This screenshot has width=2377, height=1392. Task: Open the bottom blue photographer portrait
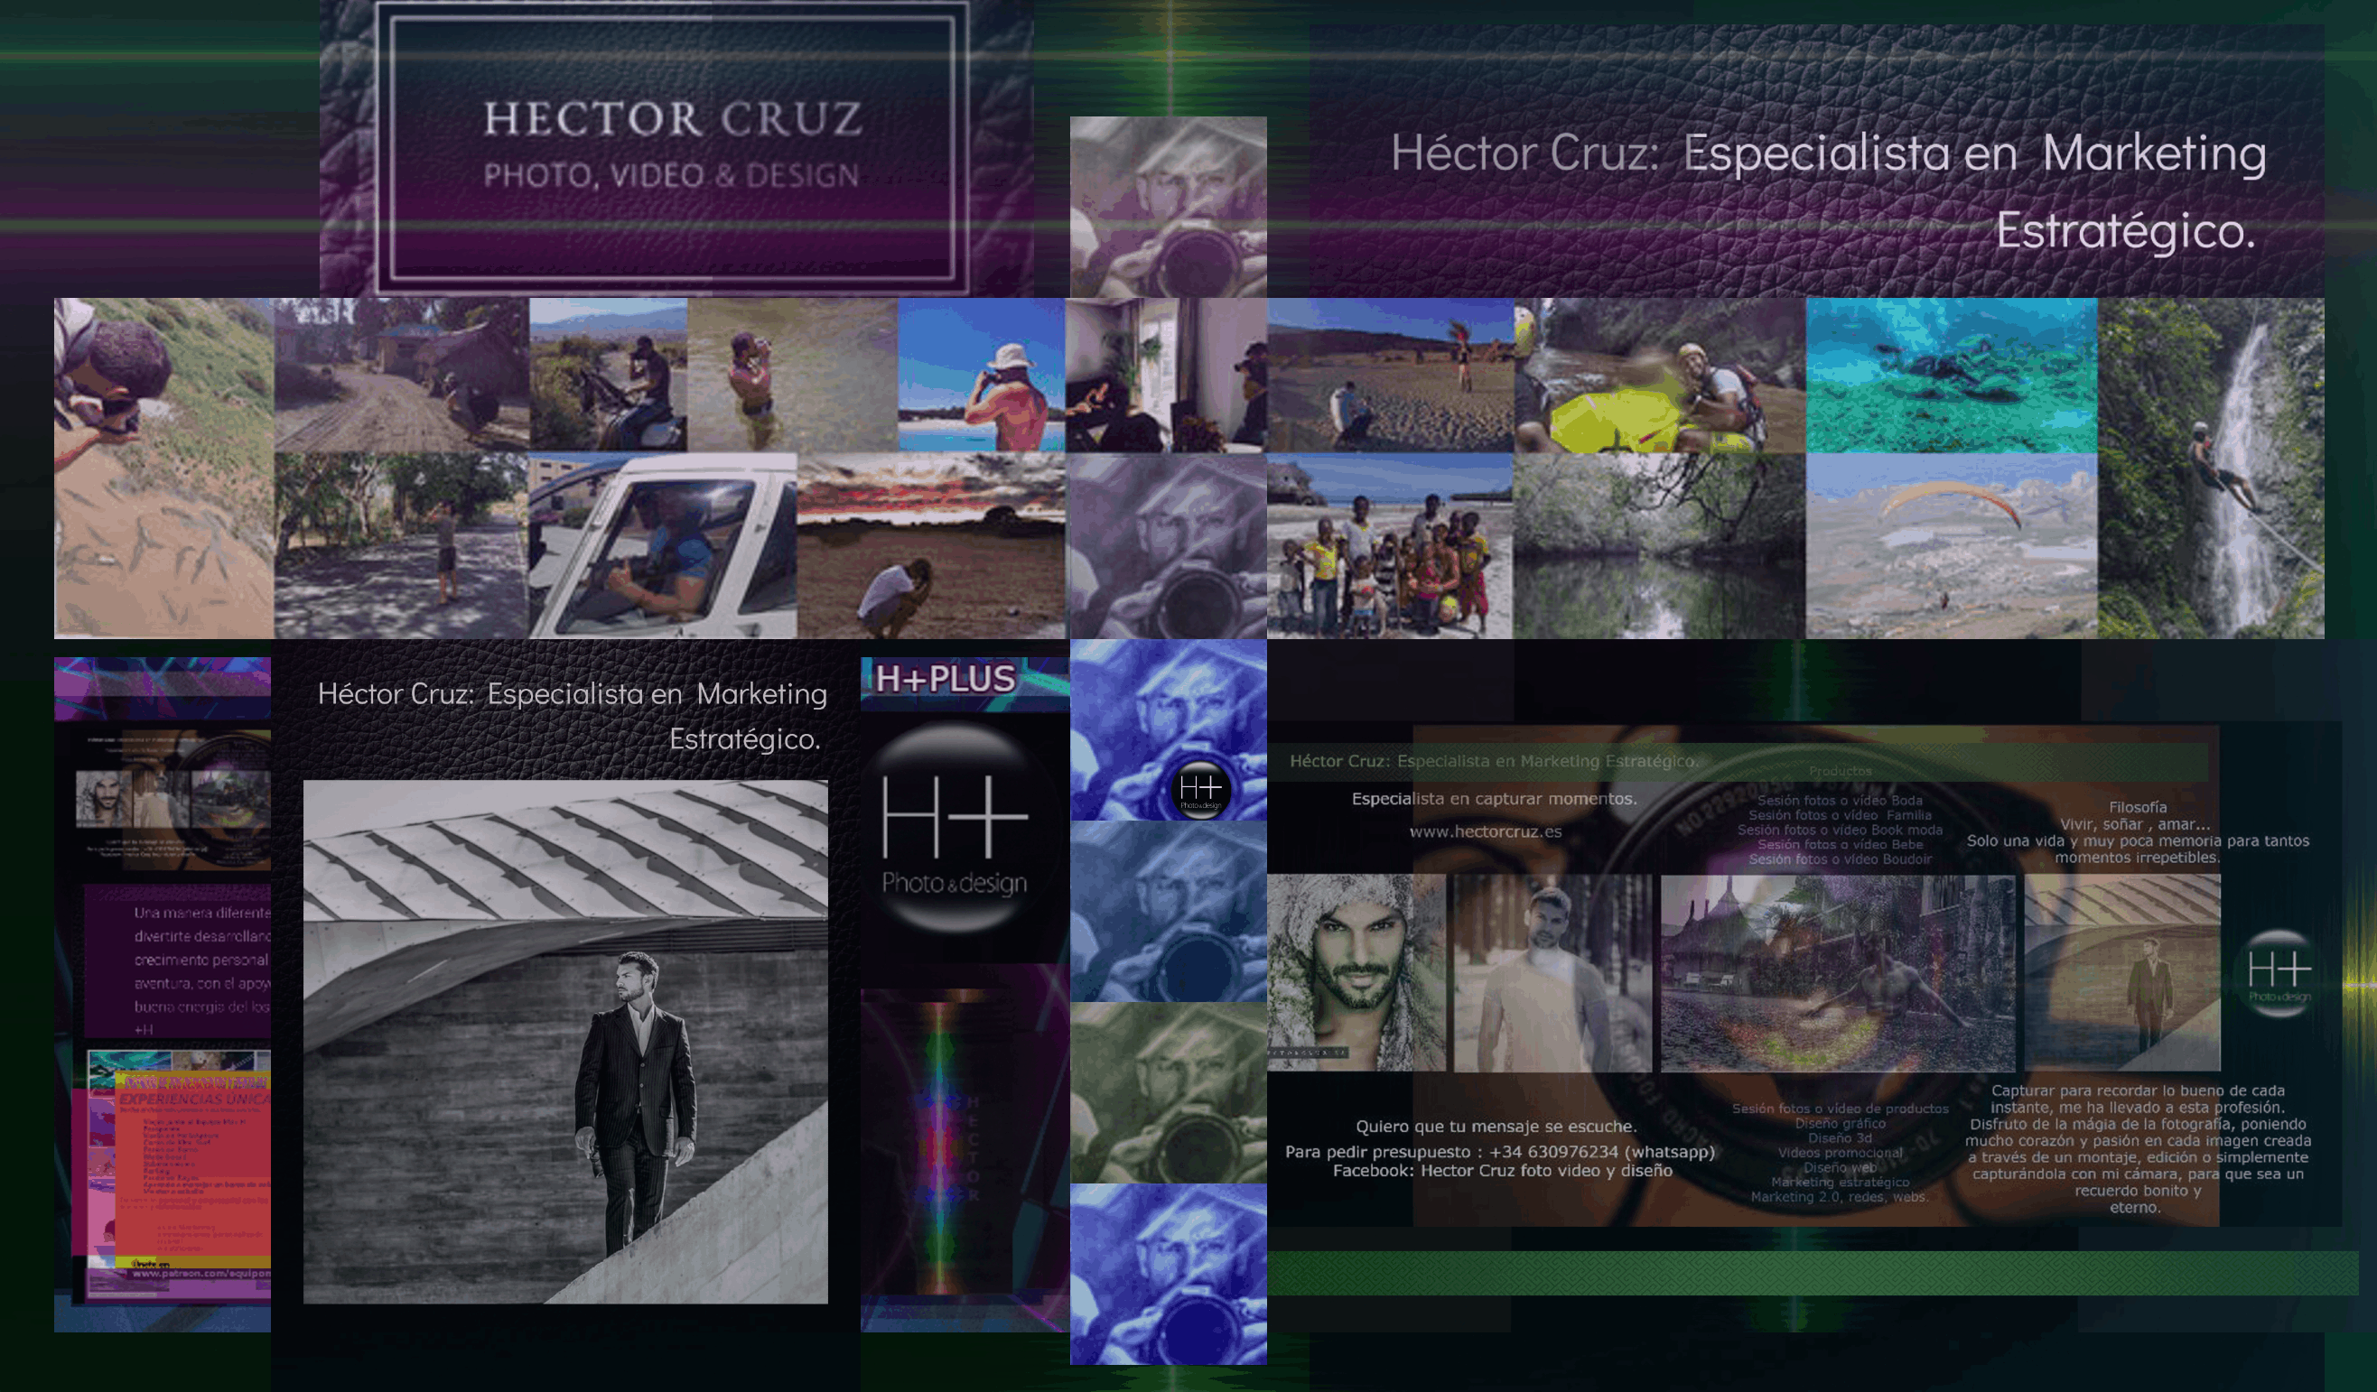point(1168,1274)
